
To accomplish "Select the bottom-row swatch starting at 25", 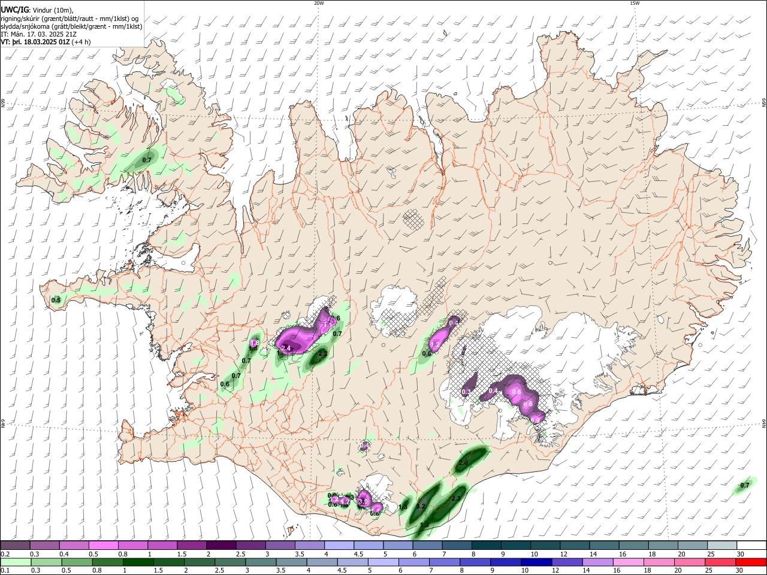I will [720, 562].
